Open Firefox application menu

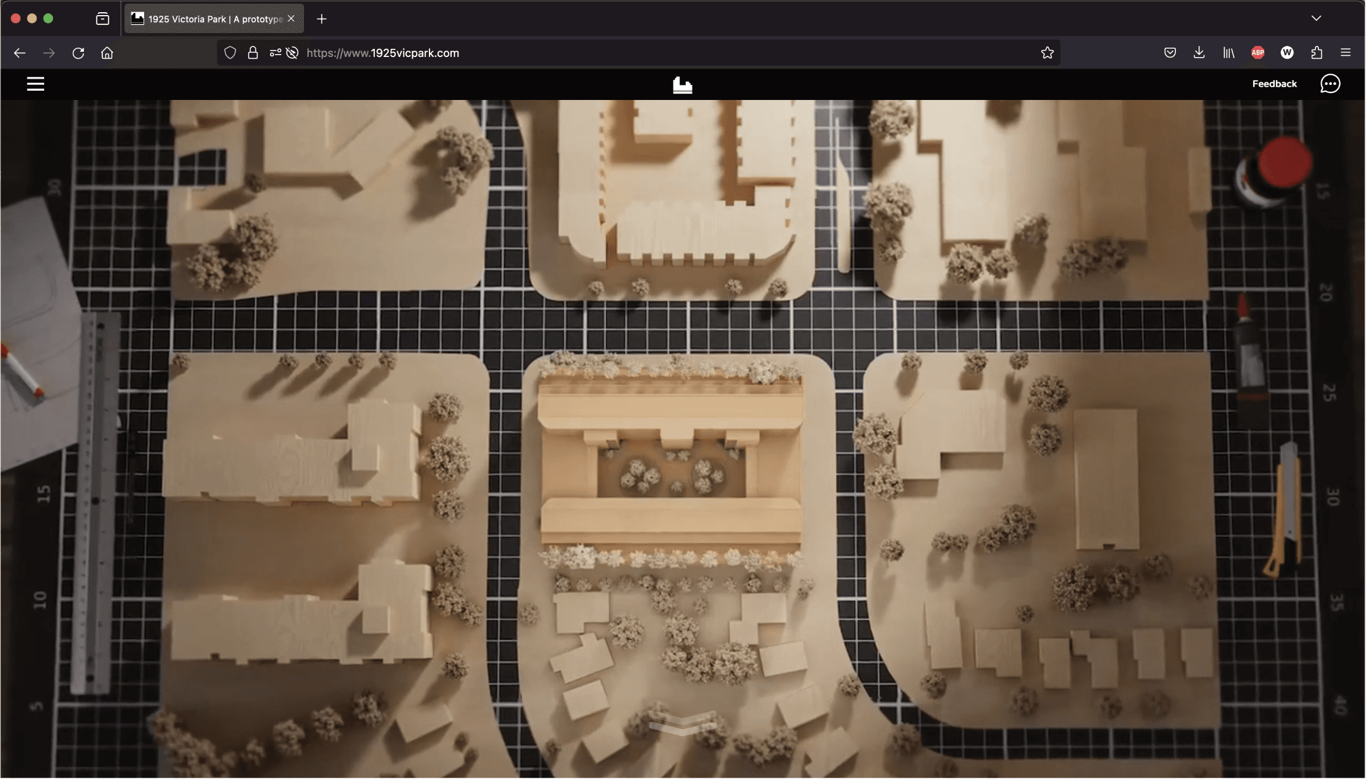(x=1346, y=53)
